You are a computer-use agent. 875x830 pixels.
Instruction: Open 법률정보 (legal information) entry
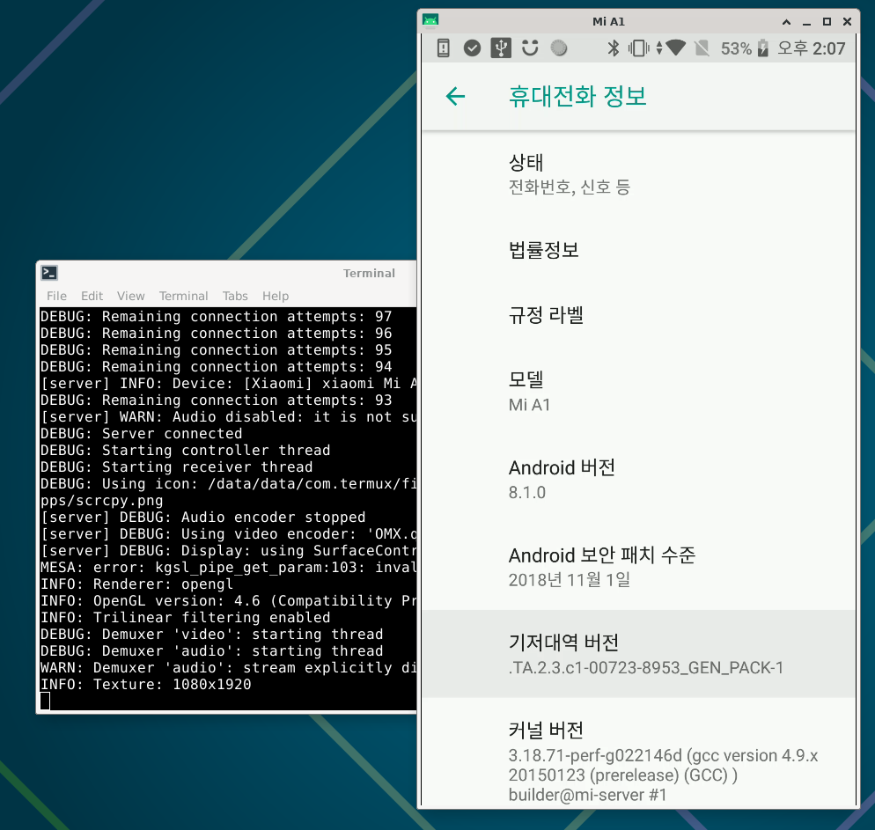tap(638, 250)
